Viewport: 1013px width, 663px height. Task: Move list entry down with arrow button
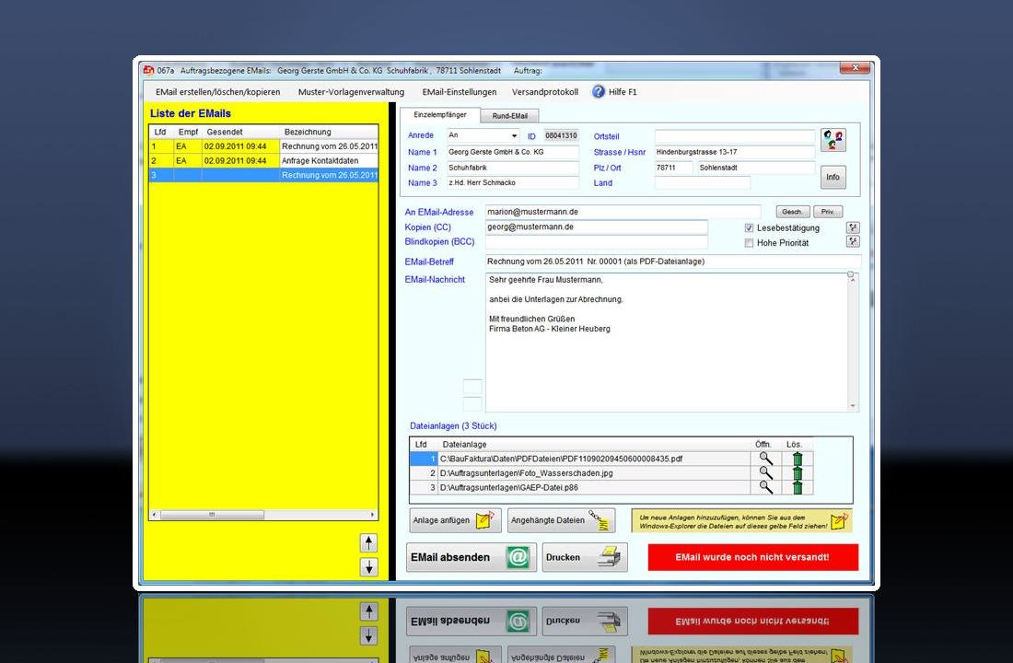368,566
